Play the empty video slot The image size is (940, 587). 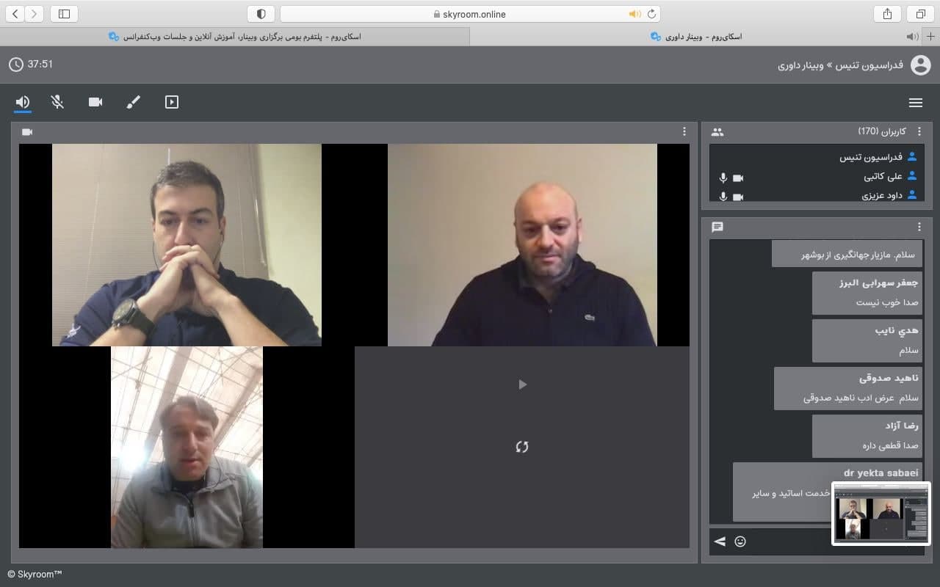point(522,384)
